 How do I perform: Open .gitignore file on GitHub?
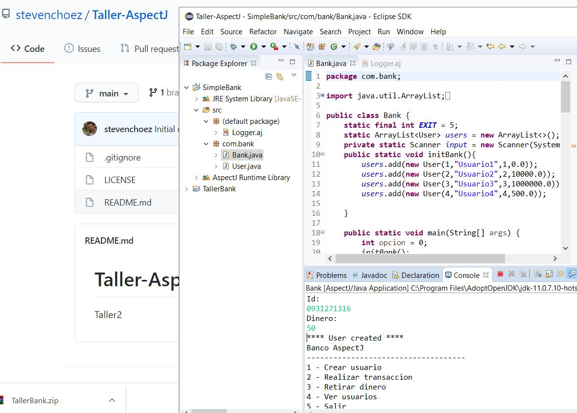point(122,158)
